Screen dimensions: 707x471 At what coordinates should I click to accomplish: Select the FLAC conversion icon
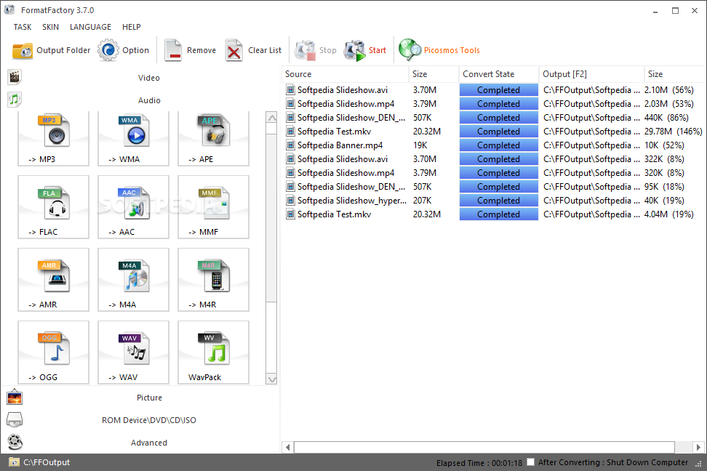point(53,207)
